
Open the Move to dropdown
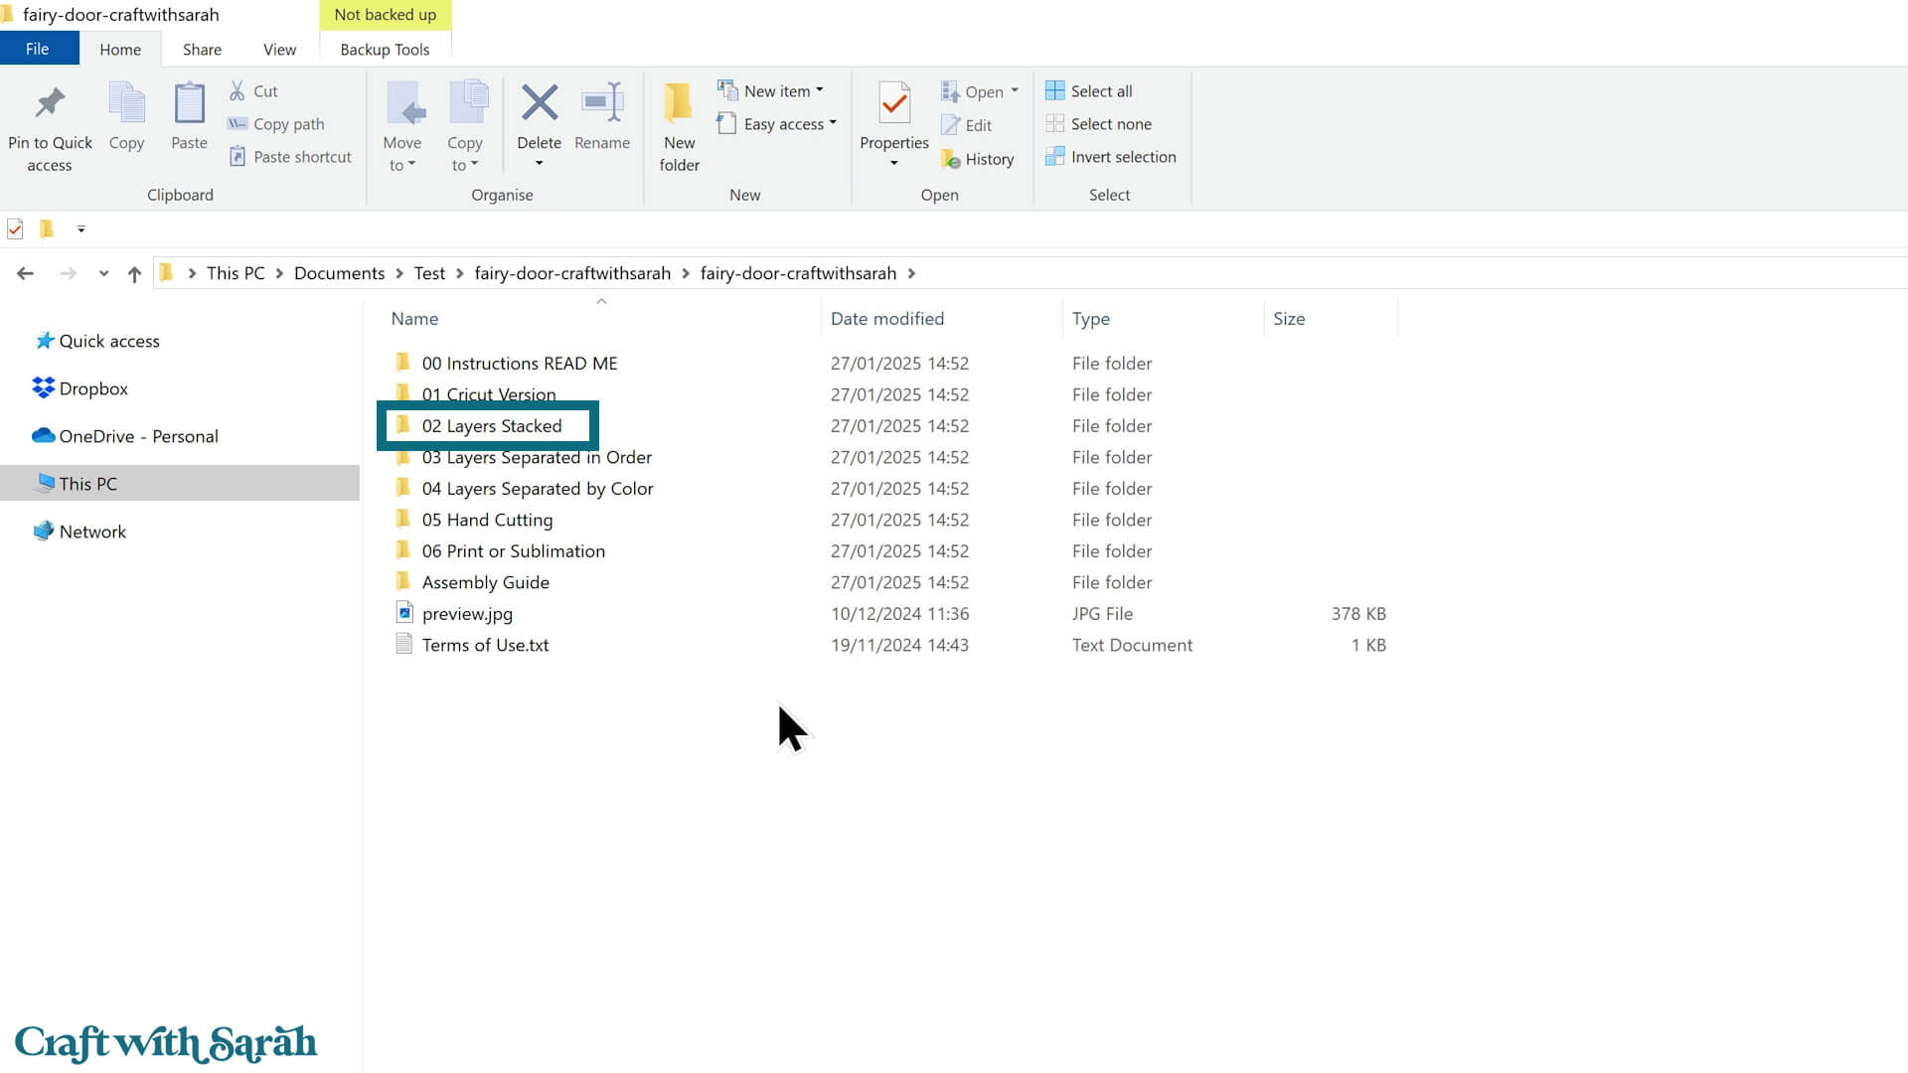pos(402,154)
